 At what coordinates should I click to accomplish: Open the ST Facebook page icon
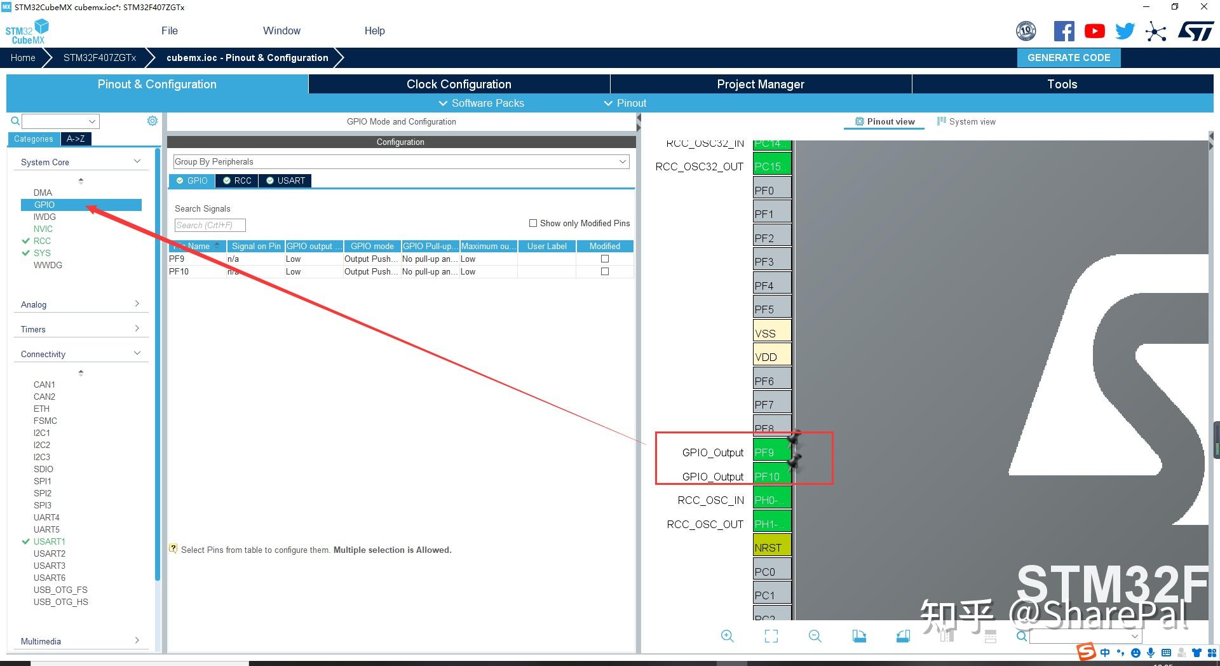1064,31
